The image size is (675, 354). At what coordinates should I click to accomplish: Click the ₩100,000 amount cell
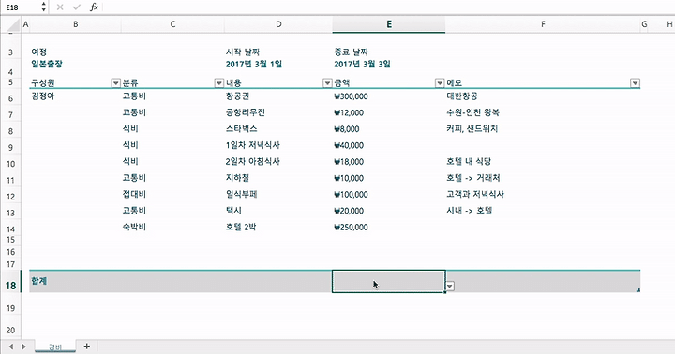(351, 195)
